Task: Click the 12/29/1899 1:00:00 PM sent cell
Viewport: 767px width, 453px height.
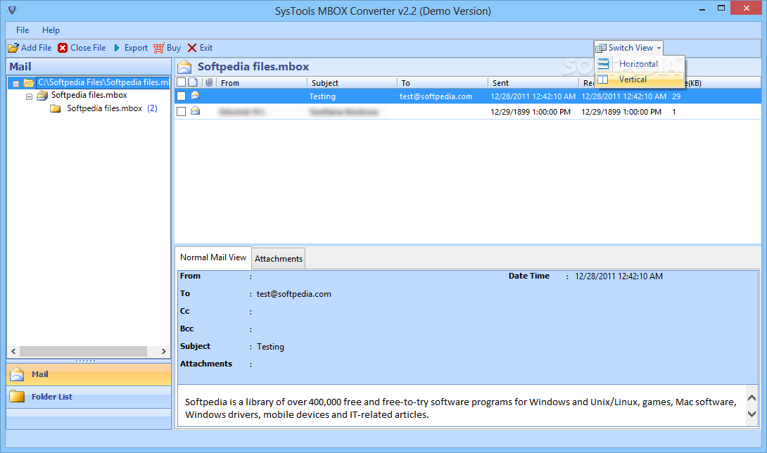Action: coord(531,112)
